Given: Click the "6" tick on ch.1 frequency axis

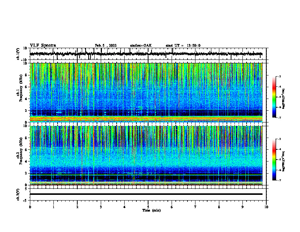Looking at the screenshot, I should pyautogui.click(x=26, y=87).
